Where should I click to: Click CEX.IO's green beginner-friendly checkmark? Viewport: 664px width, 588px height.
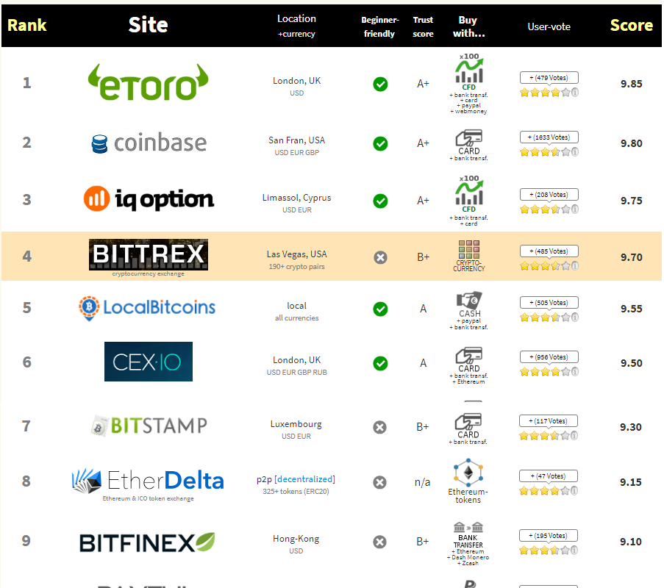380,363
